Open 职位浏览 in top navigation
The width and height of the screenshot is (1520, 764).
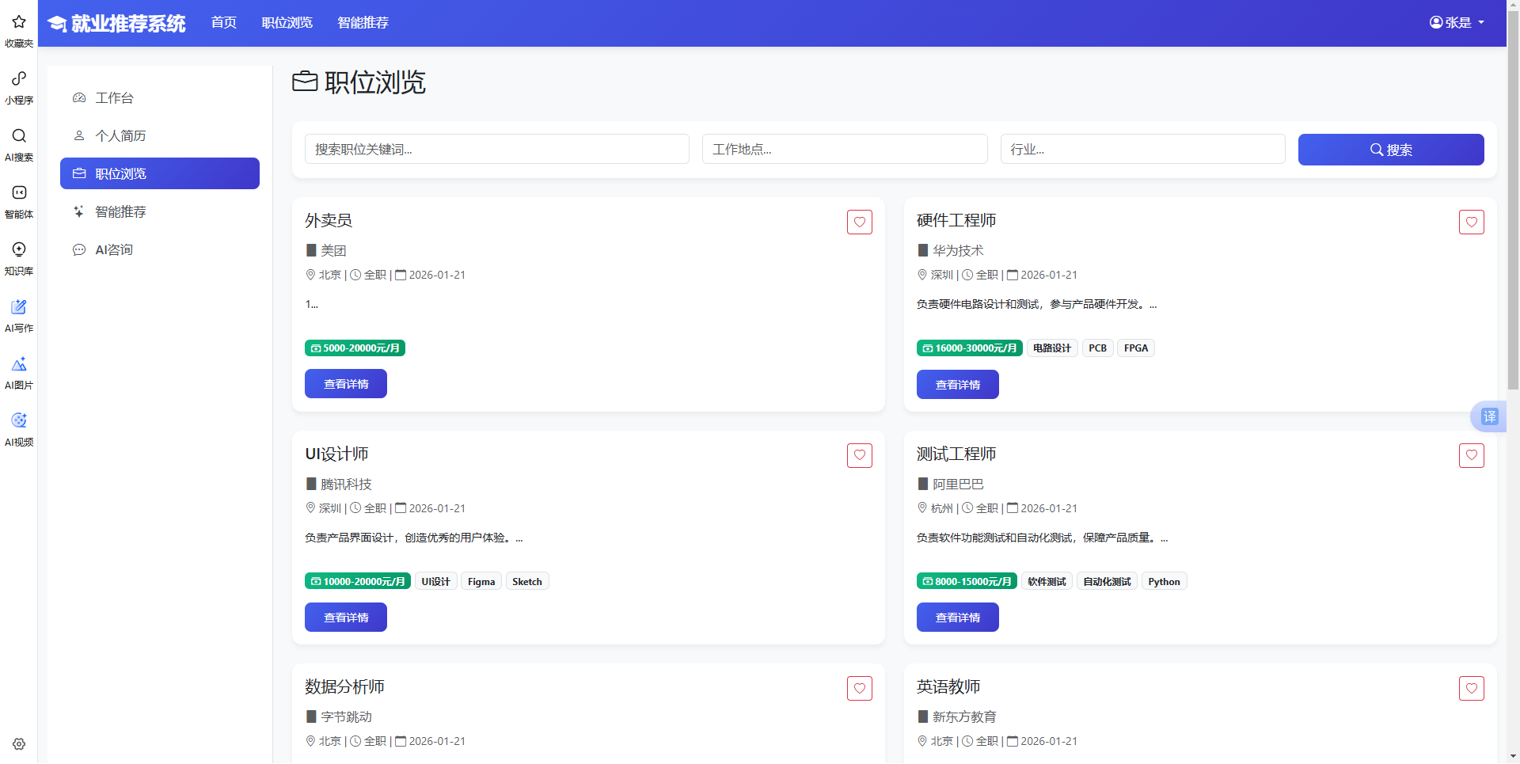click(x=287, y=23)
